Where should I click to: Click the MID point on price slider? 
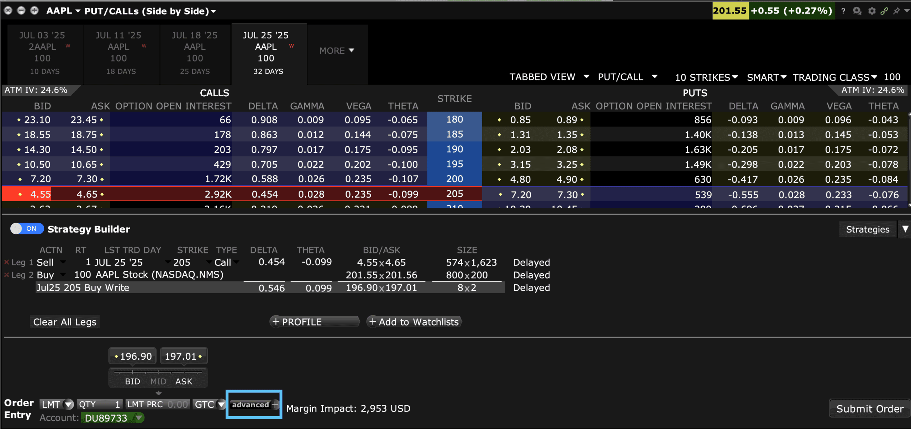coord(158,381)
